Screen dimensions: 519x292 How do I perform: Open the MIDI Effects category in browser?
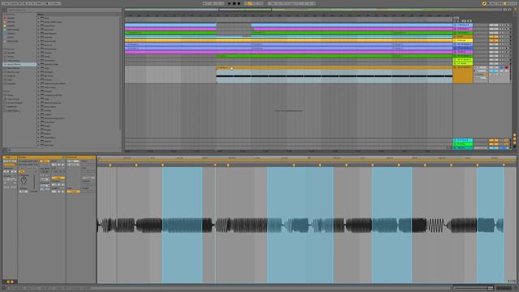click(13, 68)
